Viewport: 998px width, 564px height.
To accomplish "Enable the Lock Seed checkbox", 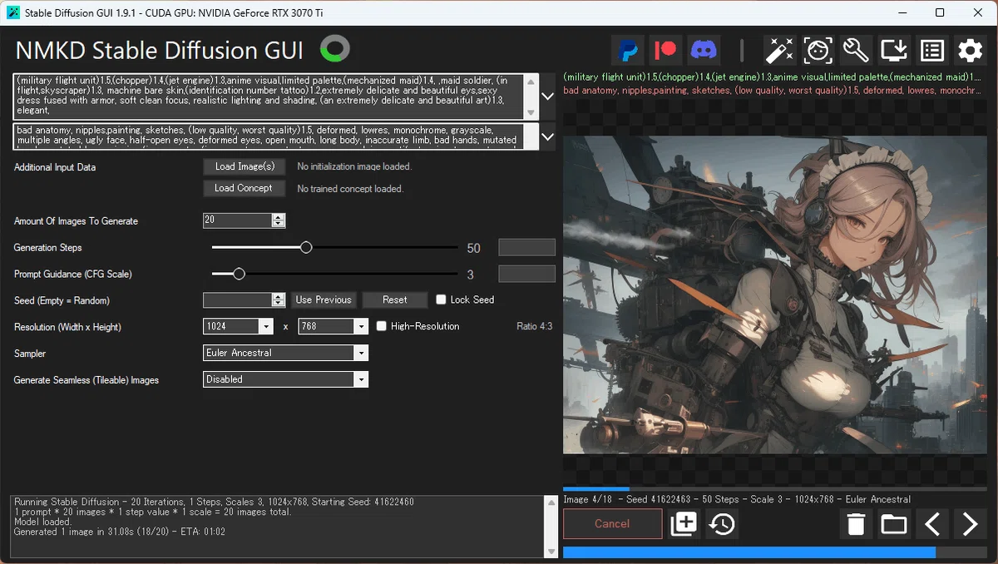I will (x=442, y=299).
